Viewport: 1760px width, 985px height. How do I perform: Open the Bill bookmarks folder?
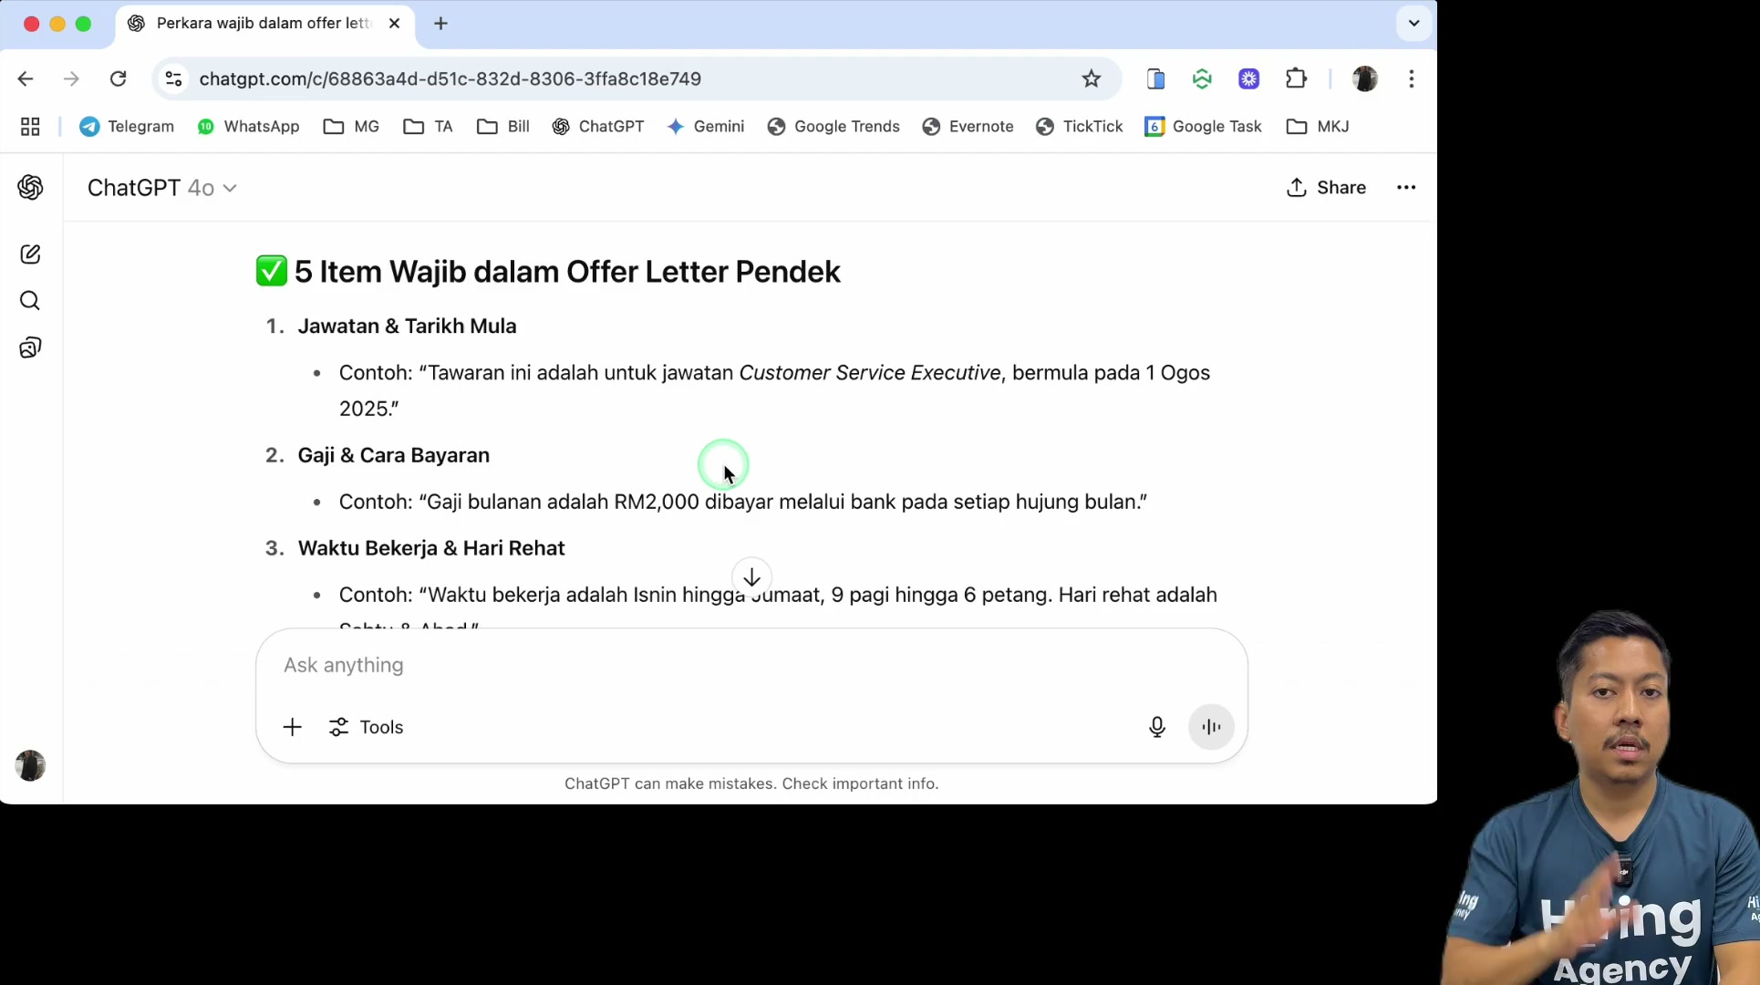tap(503, 127)
